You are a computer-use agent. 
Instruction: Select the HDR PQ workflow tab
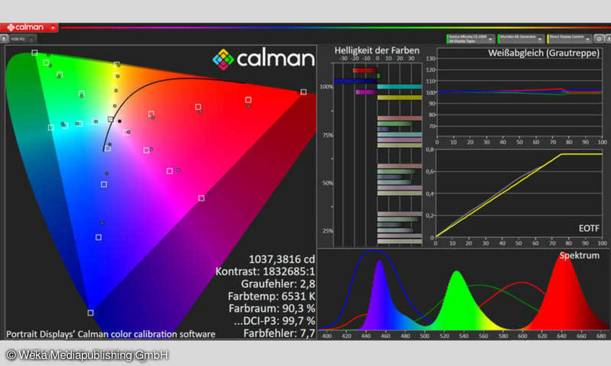click(23, 39)
